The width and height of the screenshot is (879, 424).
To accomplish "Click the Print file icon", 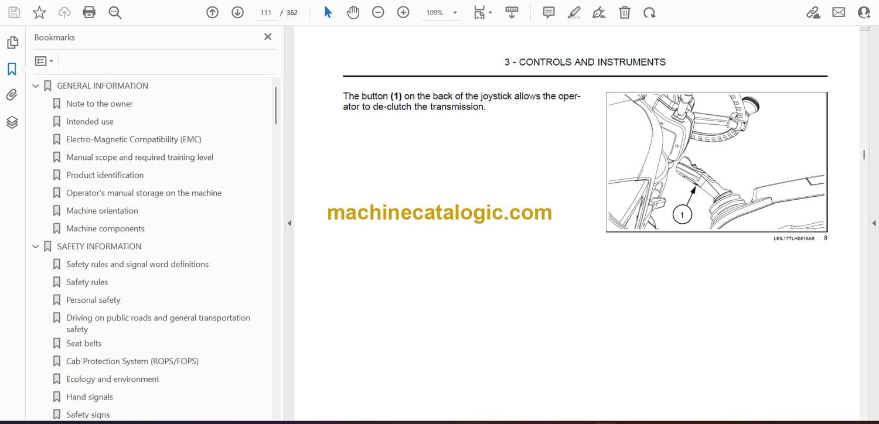I will 89,12.
